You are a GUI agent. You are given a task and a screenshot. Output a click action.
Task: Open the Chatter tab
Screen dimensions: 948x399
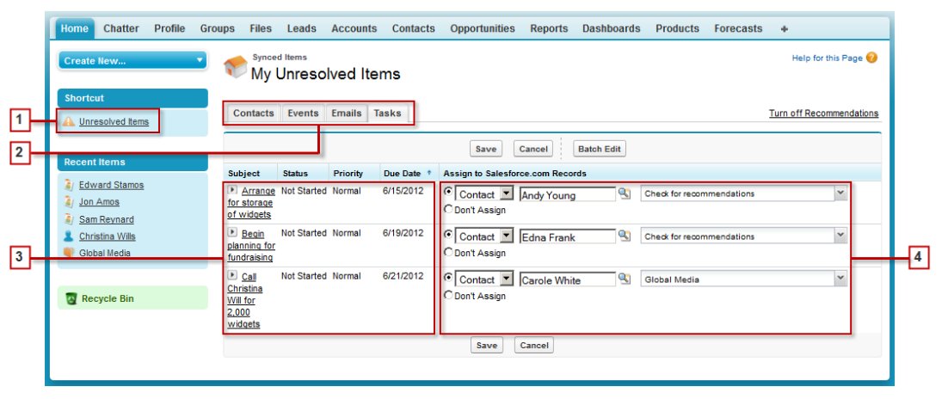pyautogui.click(x=121, y=28)
